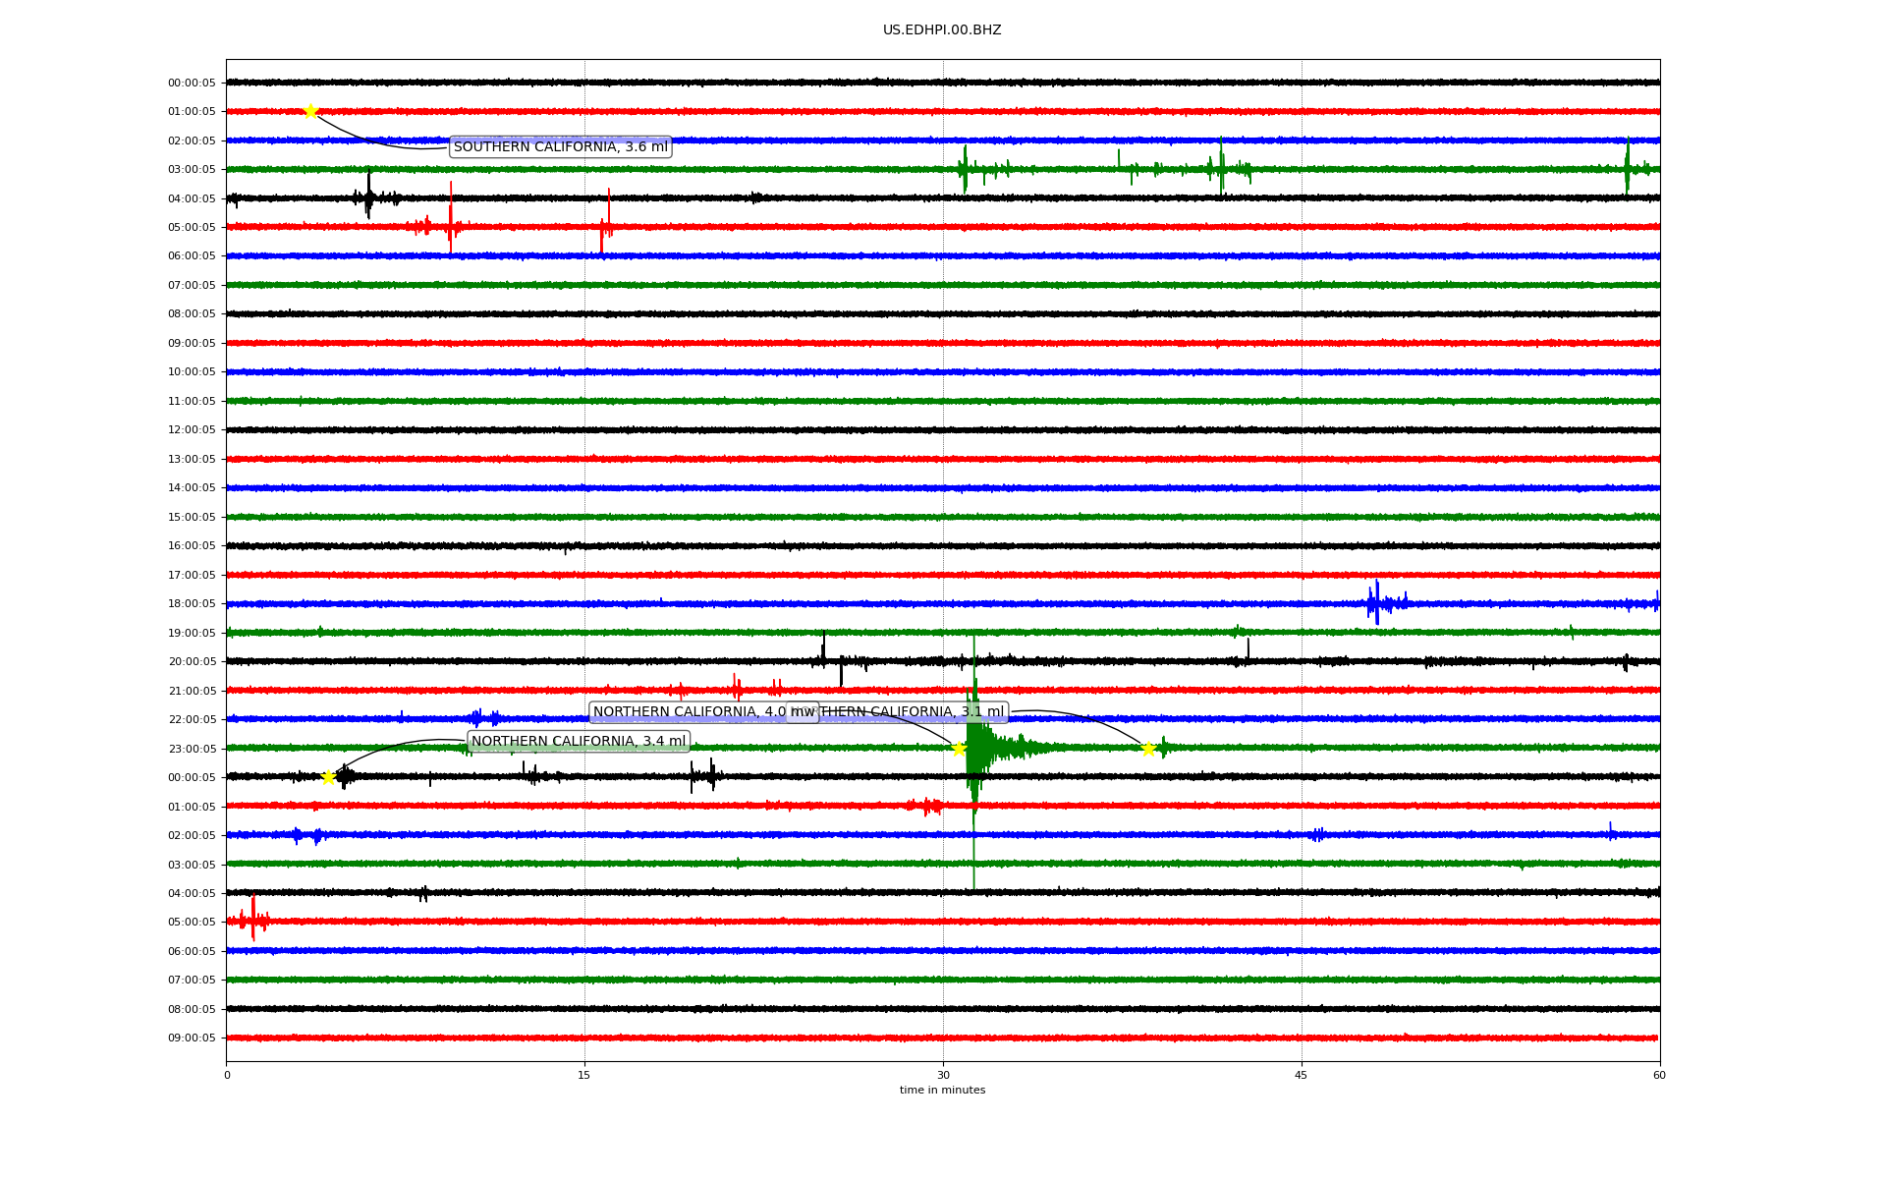This screenshot has height=1179, width=1886.
Task: Click the 15 tick on x-axis
Action: [584, 1075]
